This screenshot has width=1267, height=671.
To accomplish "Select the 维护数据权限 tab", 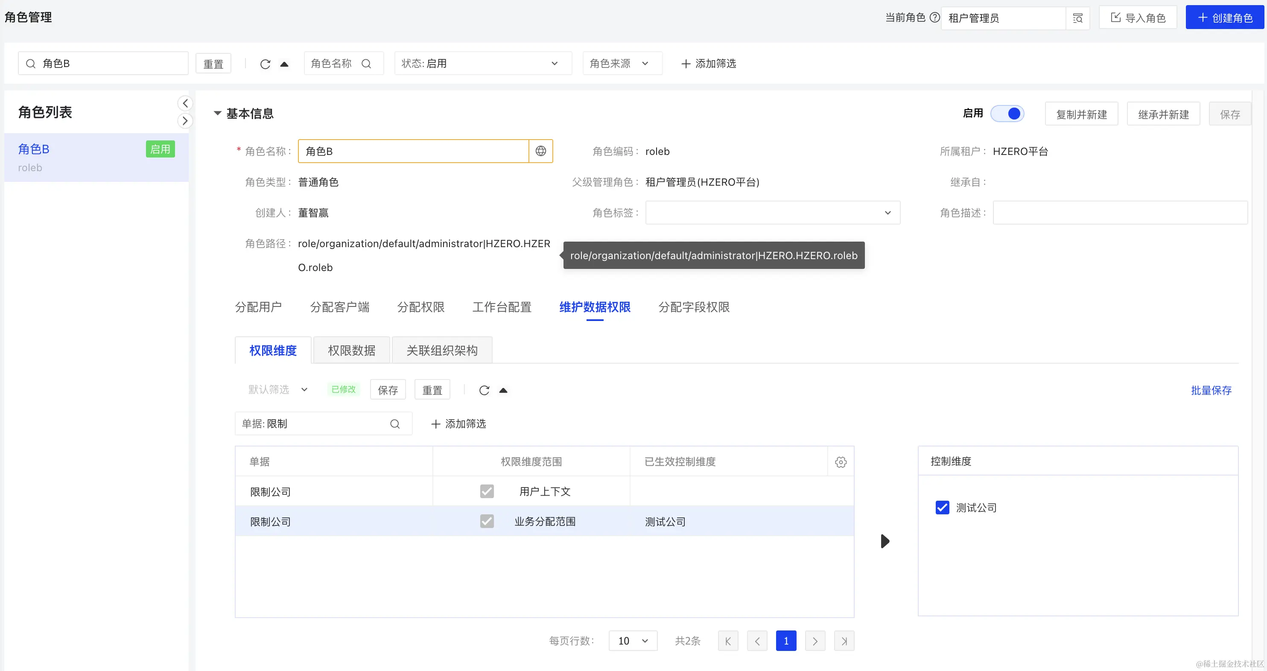I will [x=595, y=307].
